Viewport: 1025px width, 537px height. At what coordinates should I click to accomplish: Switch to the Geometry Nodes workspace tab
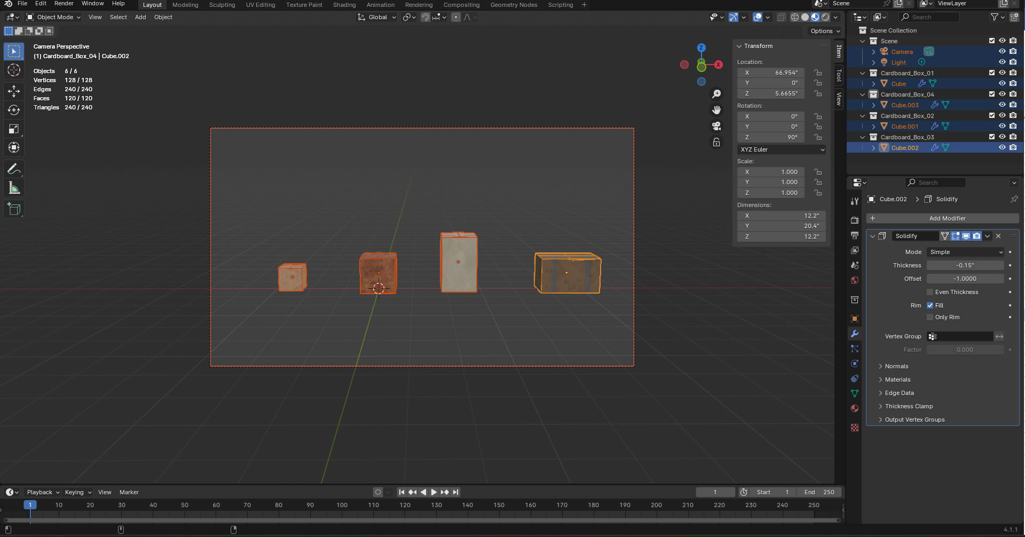(x=514, y=5)
